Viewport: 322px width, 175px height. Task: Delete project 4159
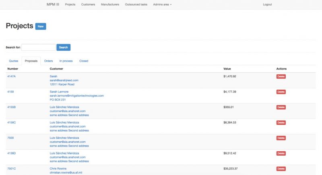point(281,92)
